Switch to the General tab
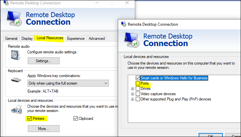Screen dimensions: 241x137 pyautogui.click(x=11, y=39)
